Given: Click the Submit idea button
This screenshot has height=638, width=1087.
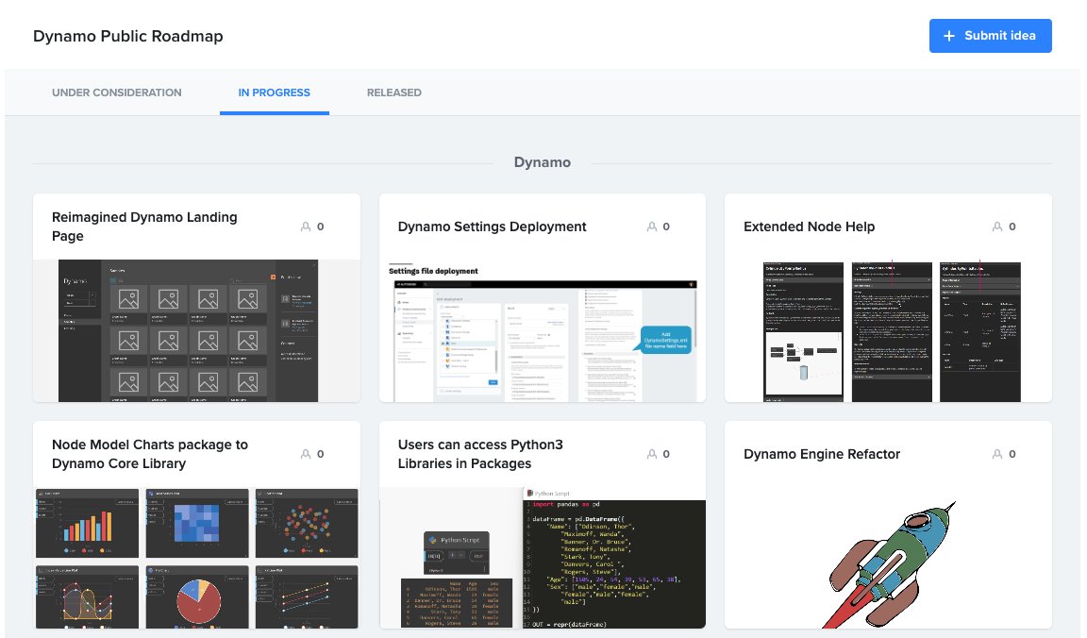Looking at the screenshot, I should coord(990,36).
